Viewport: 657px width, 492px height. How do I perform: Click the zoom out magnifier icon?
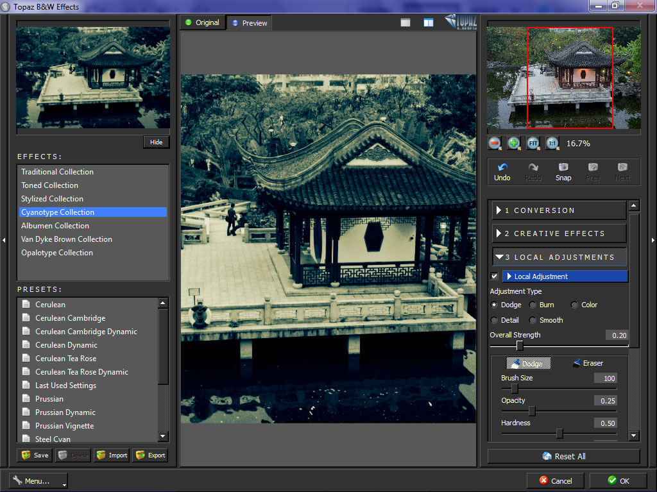point(495,144)
